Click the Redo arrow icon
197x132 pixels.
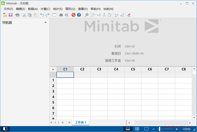coord(47,15)
